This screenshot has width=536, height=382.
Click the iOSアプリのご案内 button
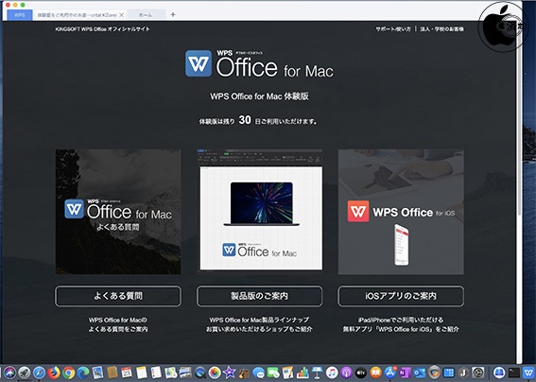(x=401, y=296)
